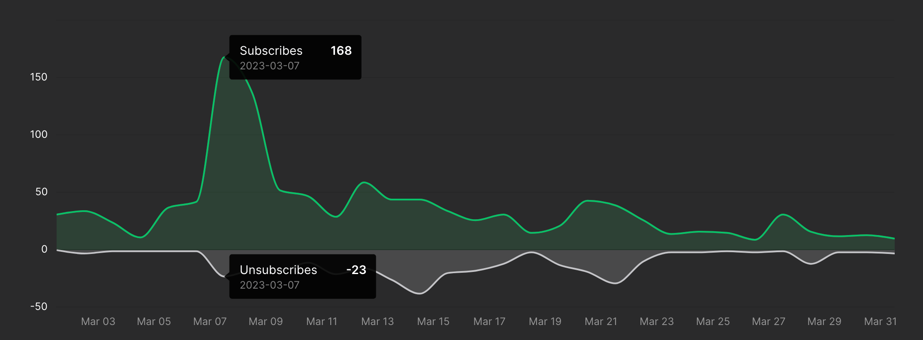
Task: Click the Subscribes 168 tooltip
Action: (295, 57)
